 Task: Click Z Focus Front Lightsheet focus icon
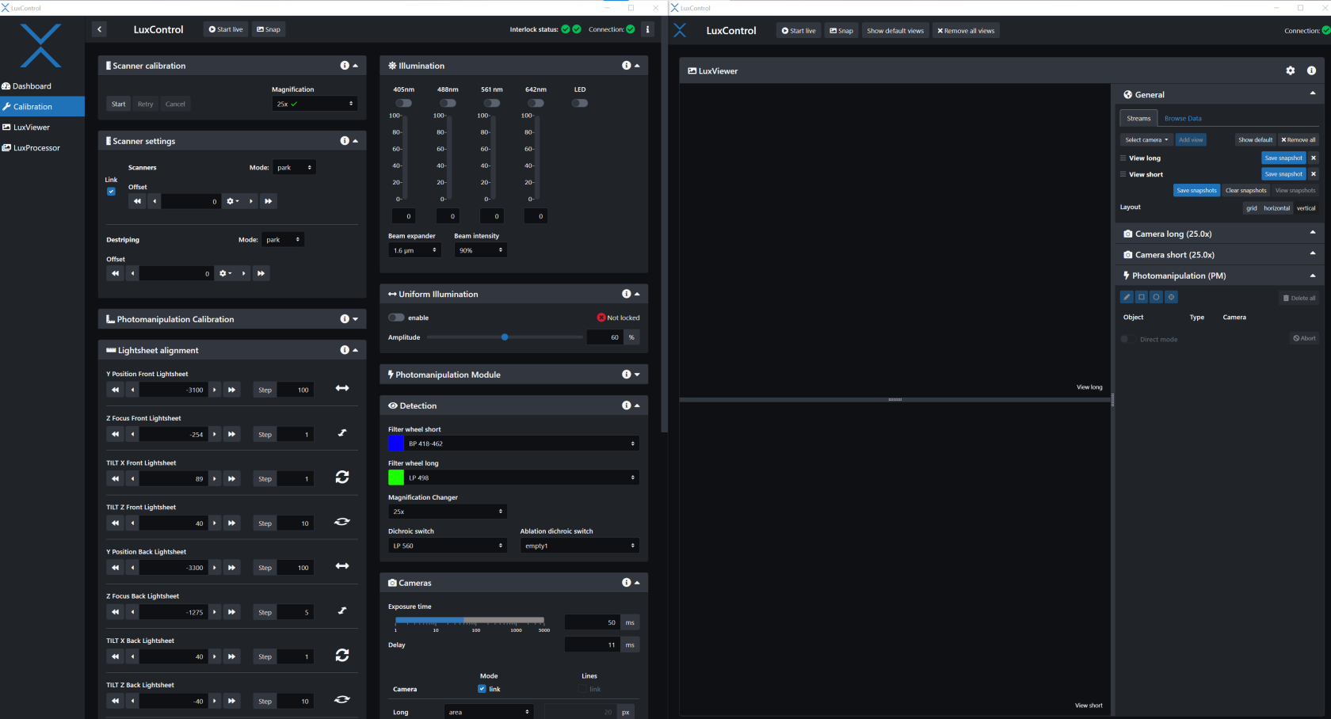(342, 432)
